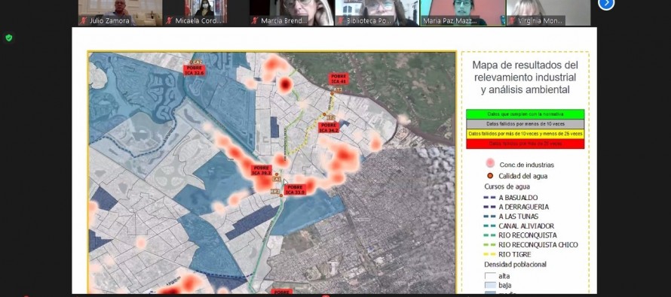Select Virginia Mon... video thumbnail

tap(549, 13)
